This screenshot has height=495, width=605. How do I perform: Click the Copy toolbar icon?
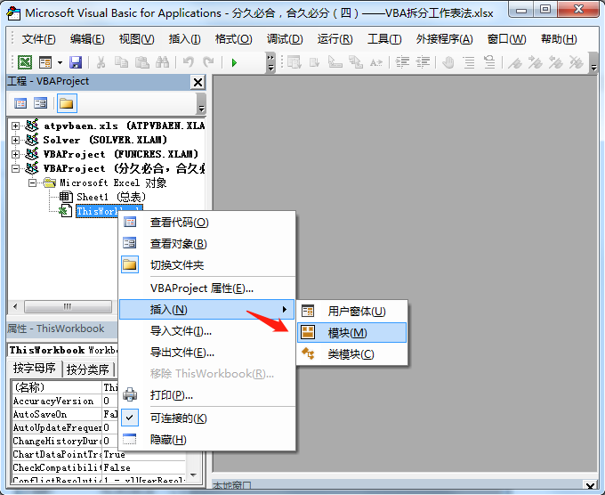tap(122, 62)
